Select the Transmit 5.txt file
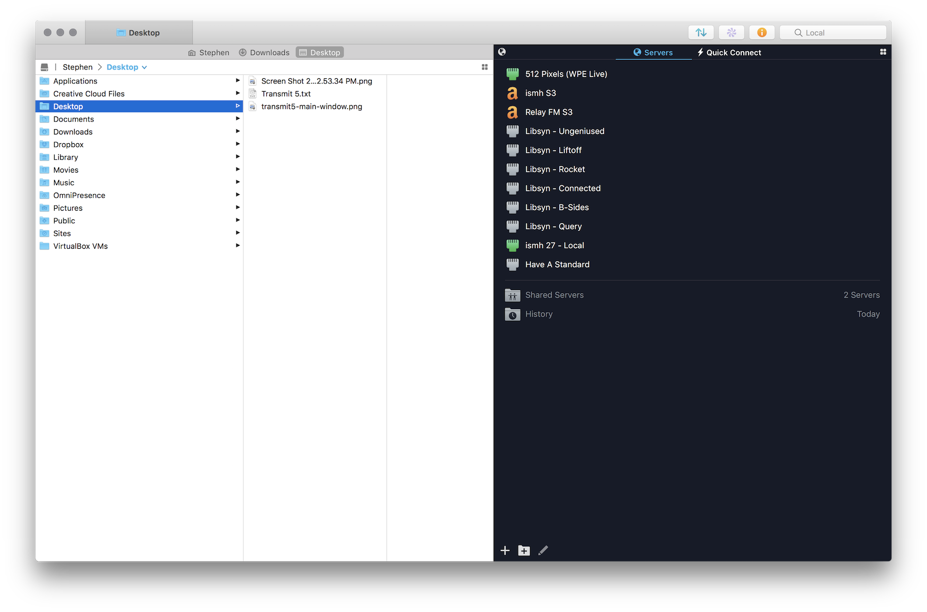 [x=286, y=94]
